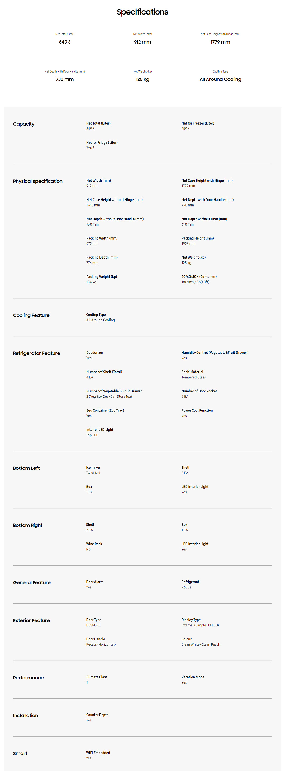Click the Clean White+Clean Peach colour value
The height and width of the screenshot is (771, 285).
tap(201, 644)
